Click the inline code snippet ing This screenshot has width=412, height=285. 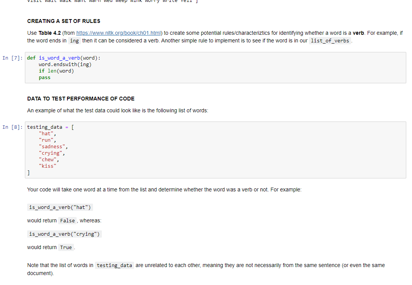(x=74, y=40)
